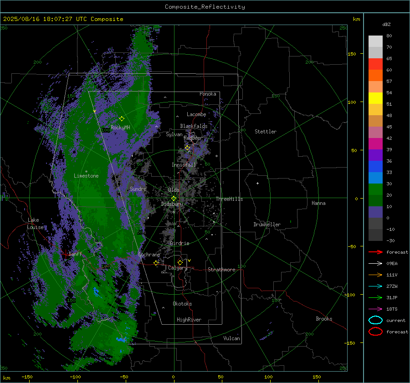410x383 pixels.
Task: Click the 2025/08/16 UTC timestamp
Action: point(63,19)
